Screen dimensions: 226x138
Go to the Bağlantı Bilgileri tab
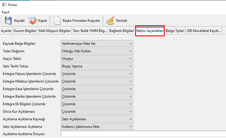pos(122,31)
